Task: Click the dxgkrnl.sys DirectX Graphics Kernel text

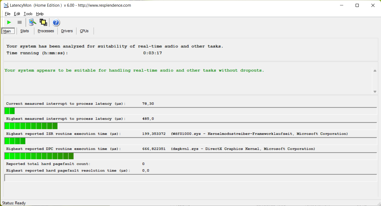Action: 243,148
